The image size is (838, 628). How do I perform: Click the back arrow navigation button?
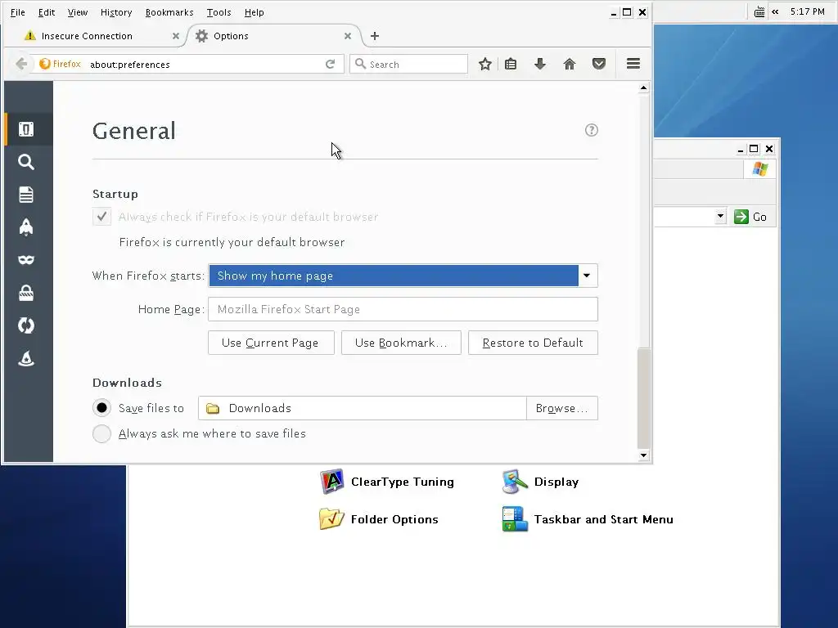tap(21, 64)
